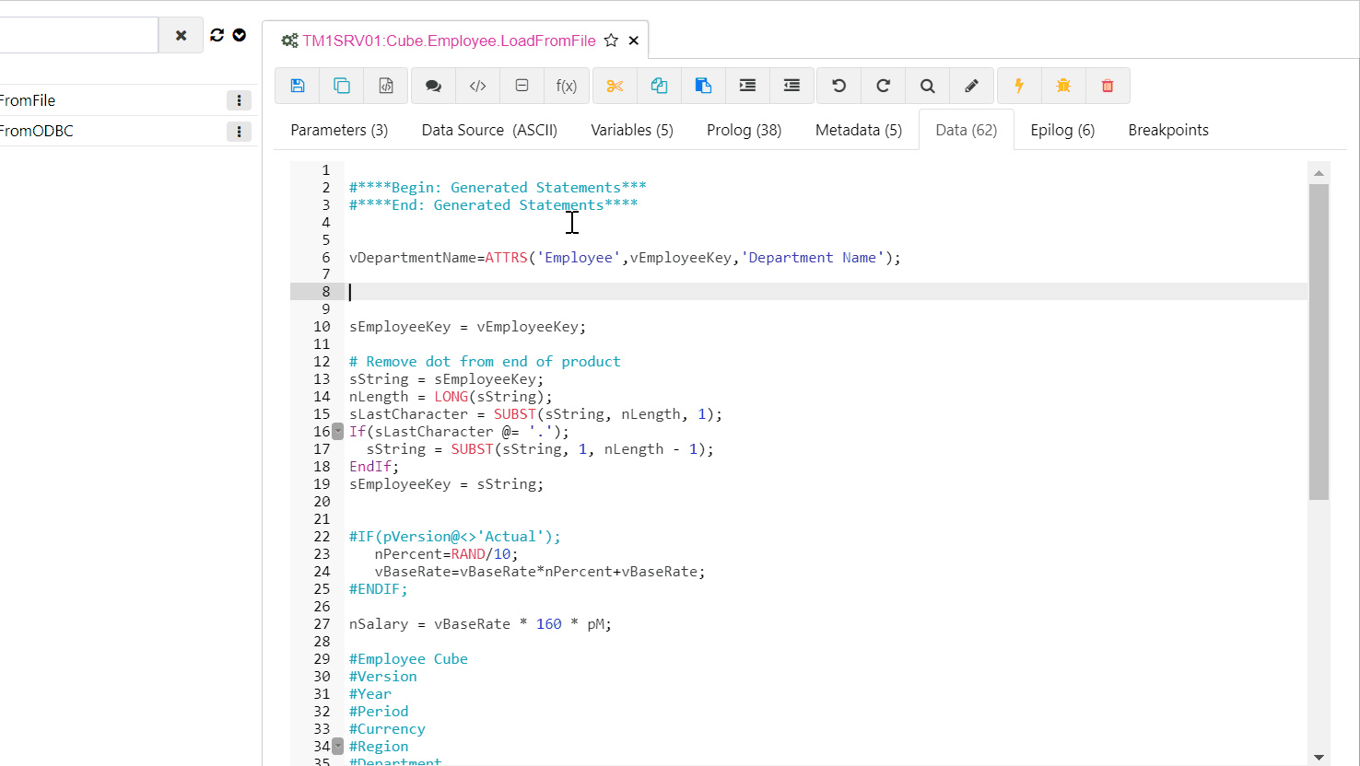Insert a function using the f(x) icon
The height and width of the screenshot is (766, 1360).
(567, 85)
